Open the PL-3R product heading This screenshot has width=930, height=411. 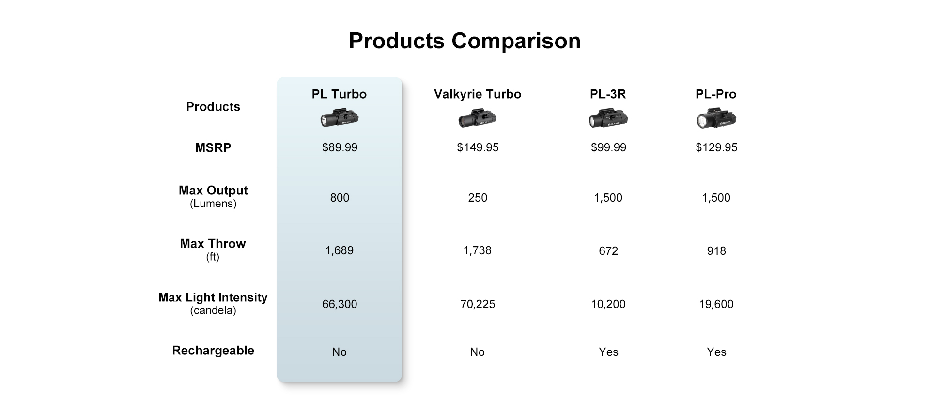(608, 94)
